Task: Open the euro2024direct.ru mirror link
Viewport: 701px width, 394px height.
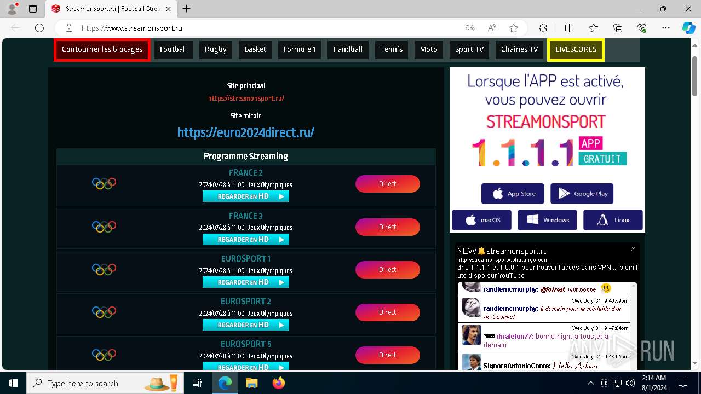Action: tap(246, 132)
